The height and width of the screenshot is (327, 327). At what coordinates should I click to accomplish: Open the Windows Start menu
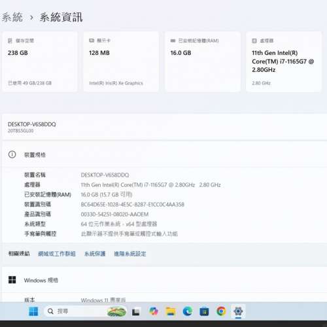[x=33, y=311]
